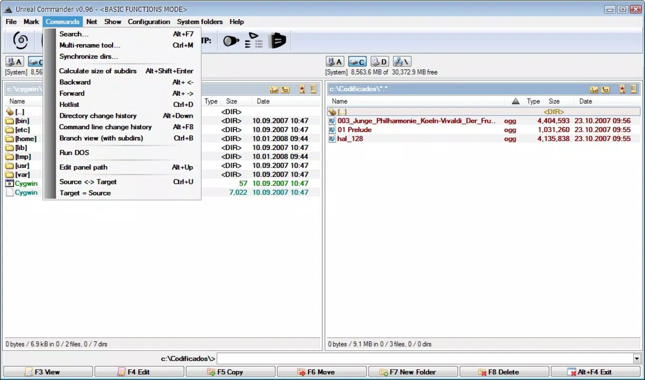Select drive C in the right panel
The image size is (645, 380).
357,61
